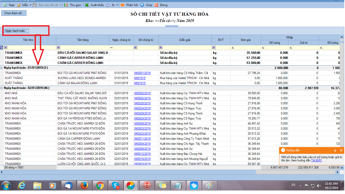This screenshot has height=194, width=345.
Task: Open filter condition icon for Tên hàng
Action: [x=59, y=47]
